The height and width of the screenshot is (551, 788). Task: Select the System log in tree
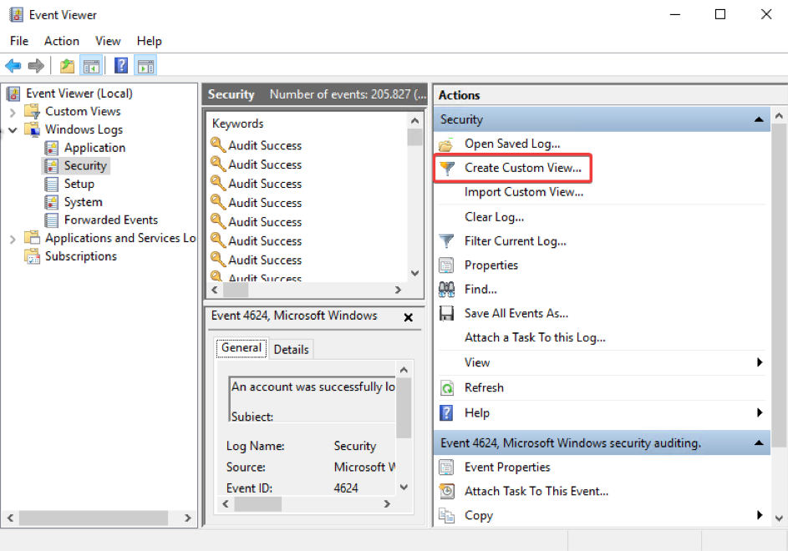[x=83, y=202]
